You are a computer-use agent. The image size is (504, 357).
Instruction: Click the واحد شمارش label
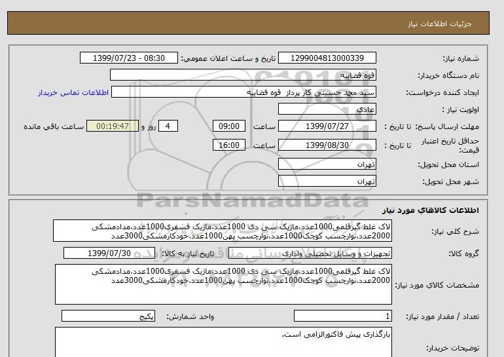click(190, 316)
